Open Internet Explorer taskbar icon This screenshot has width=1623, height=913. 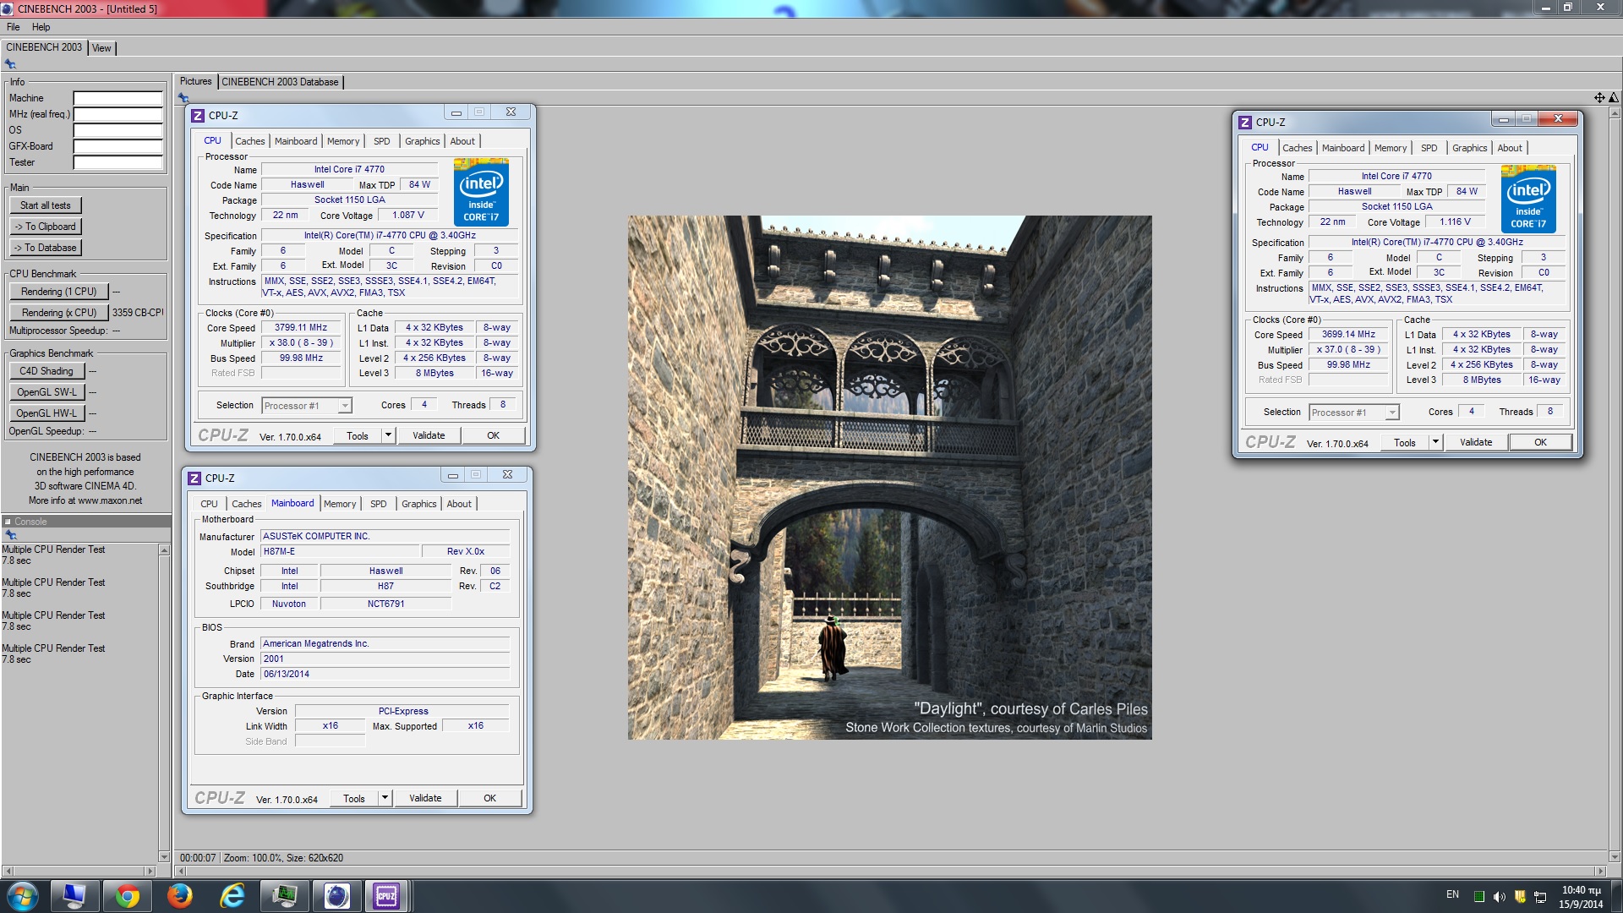[232, 896]
